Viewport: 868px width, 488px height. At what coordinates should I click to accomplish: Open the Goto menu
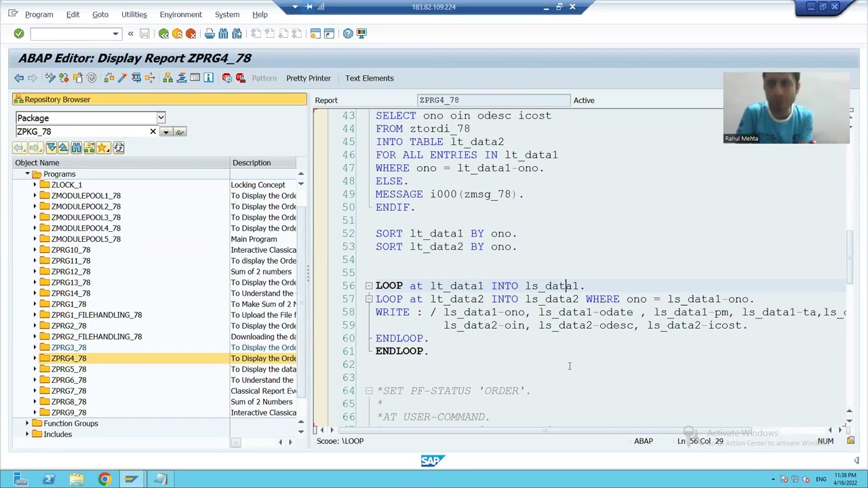[100, 14]
